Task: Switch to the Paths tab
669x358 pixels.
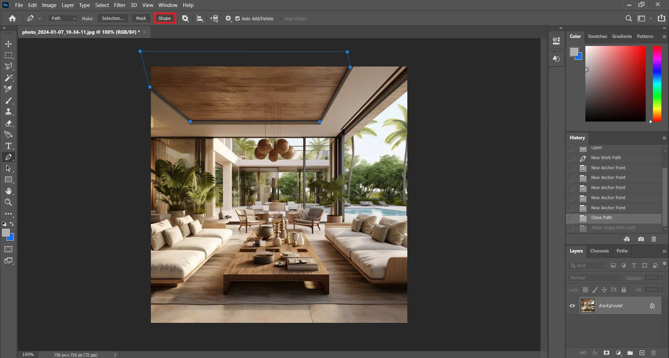Action: click(622, 251)
